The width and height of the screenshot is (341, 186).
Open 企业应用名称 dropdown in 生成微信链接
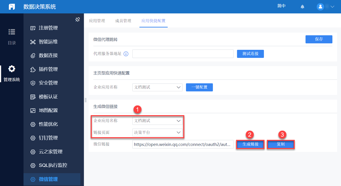coord(157,121)
